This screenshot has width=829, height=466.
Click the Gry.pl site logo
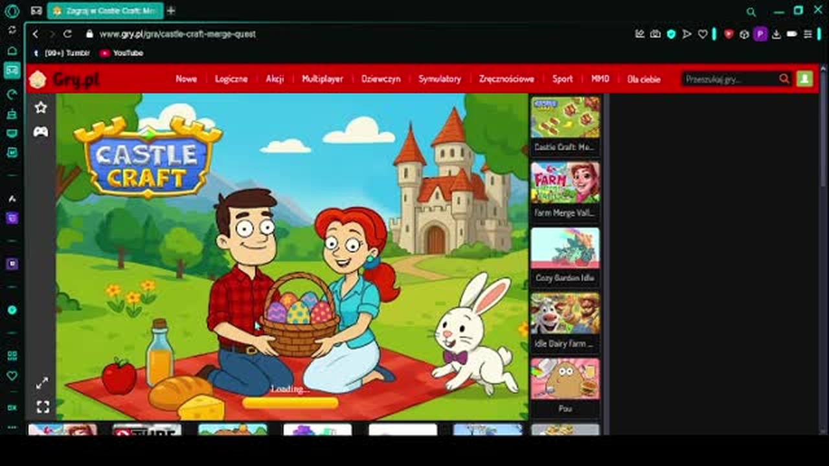(64, 80)
